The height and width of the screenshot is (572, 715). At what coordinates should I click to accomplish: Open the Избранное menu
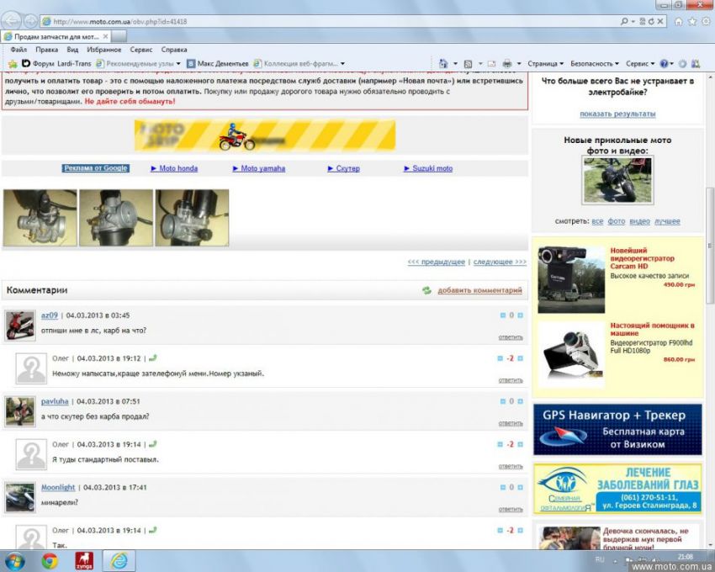tap(103, 50)
